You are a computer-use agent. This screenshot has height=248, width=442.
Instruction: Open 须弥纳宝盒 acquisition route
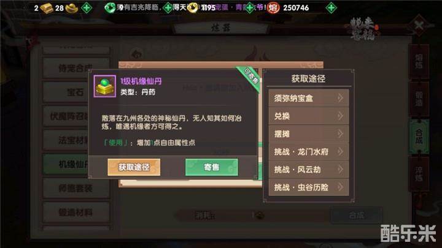309,98
